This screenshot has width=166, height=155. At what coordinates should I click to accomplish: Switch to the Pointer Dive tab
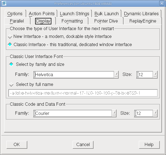(106, 21)
